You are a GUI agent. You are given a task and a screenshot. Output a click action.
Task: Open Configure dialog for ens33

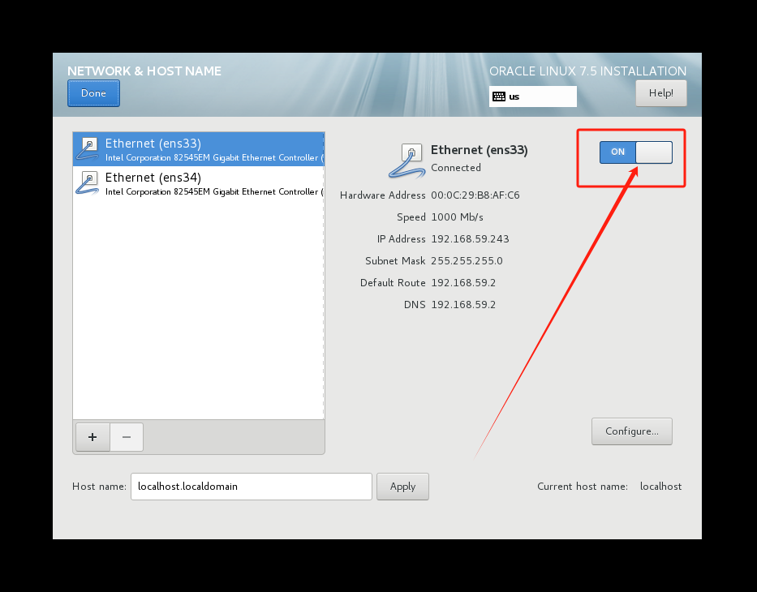pyautogui.click(x=631, y=431)
